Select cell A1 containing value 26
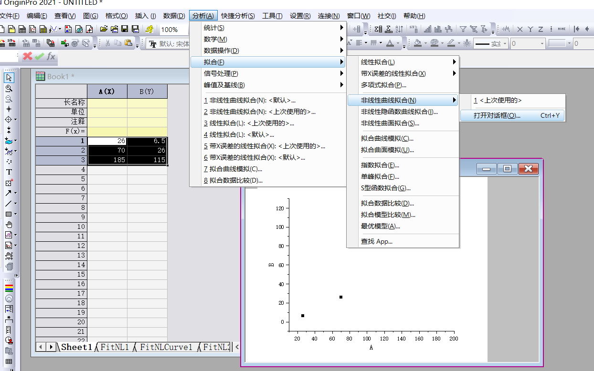This screenshot has width=594, height=371. 107,142
